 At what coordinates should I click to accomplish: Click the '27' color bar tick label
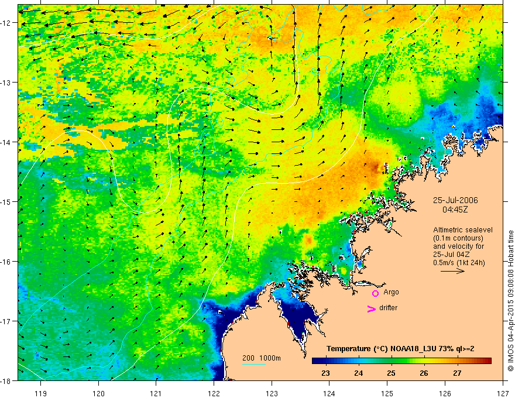tap(457, 373)
